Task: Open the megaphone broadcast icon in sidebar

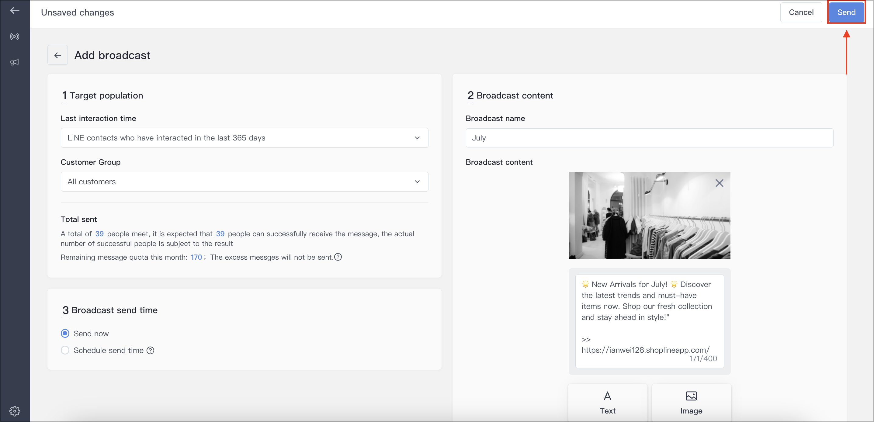Action: [x=15, y=62]
